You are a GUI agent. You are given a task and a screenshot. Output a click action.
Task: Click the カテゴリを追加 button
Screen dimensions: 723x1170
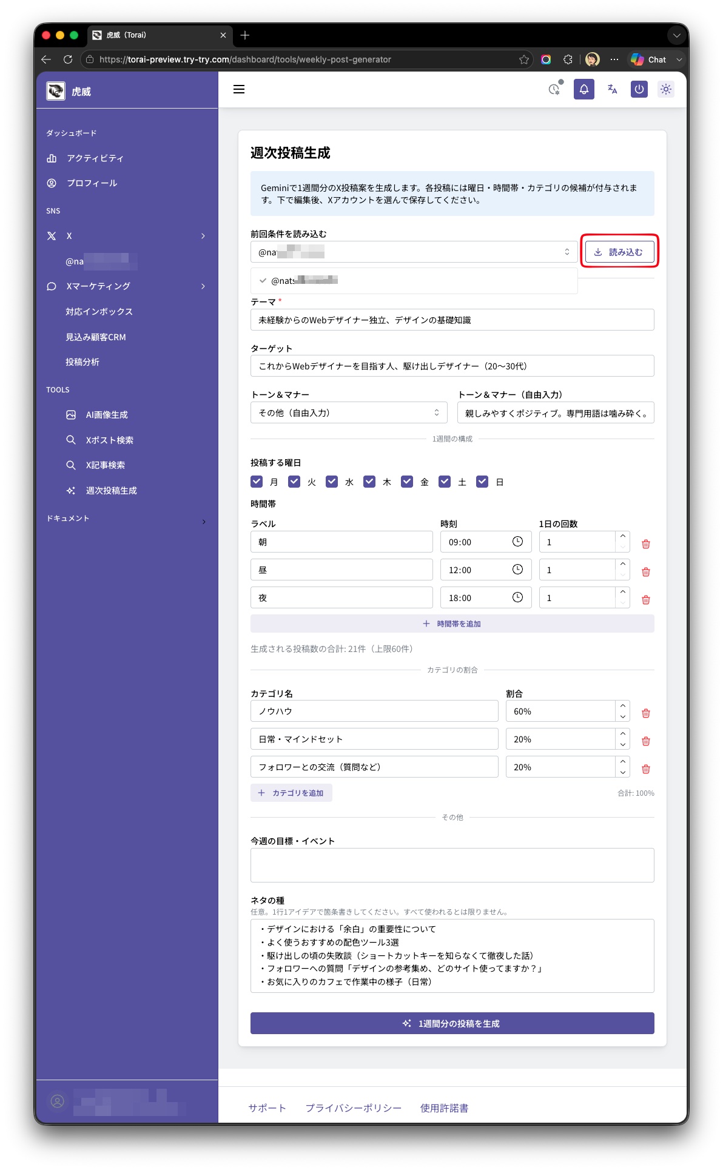click(x=291, y=793)
